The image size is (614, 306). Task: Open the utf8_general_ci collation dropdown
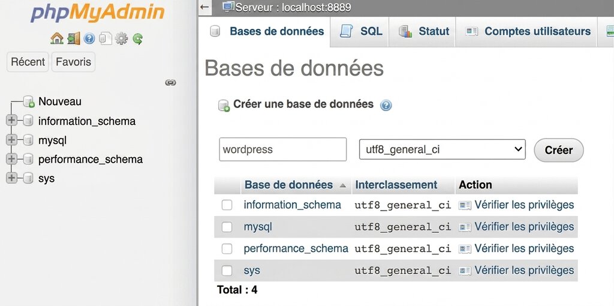click(x=442, y=149)
